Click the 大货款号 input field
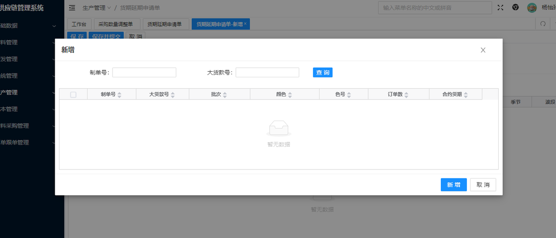This screenshot has height=238, width=556. 267,73
